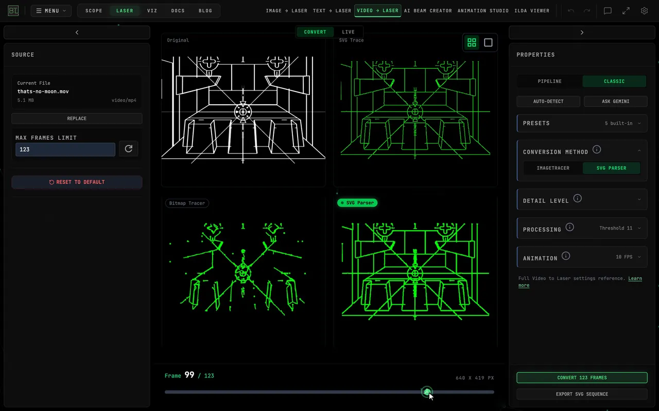Switch to single view layout icon
This screenshot has height=411, width=659.
pyautogui.click(x=488, y=43)
